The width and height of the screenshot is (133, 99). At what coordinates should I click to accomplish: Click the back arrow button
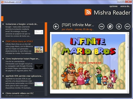[56, 26]
